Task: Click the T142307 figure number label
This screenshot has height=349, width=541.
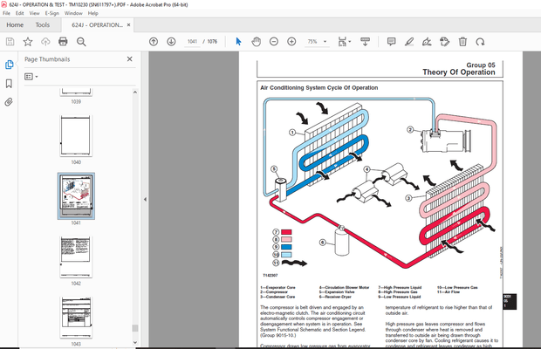Action: pos(270,275)
